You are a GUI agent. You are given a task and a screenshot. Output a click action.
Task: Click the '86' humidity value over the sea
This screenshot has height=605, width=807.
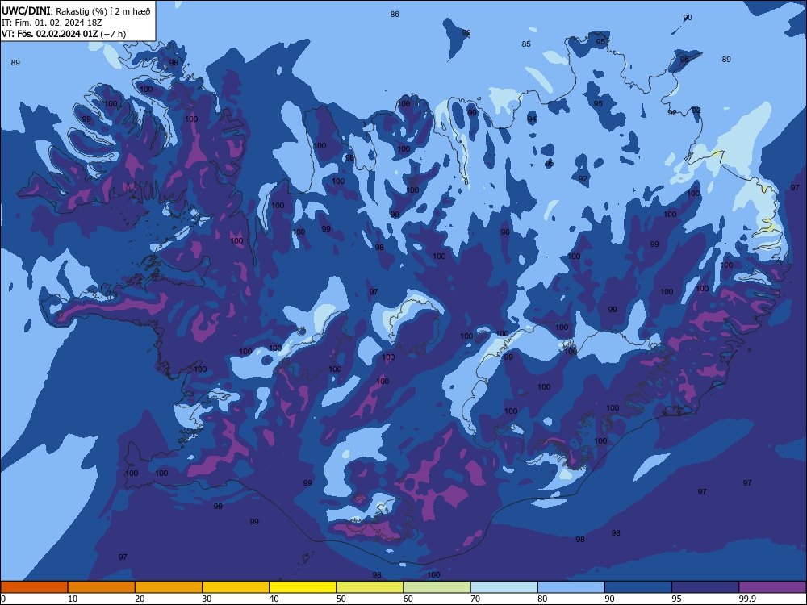pos(395,15)
